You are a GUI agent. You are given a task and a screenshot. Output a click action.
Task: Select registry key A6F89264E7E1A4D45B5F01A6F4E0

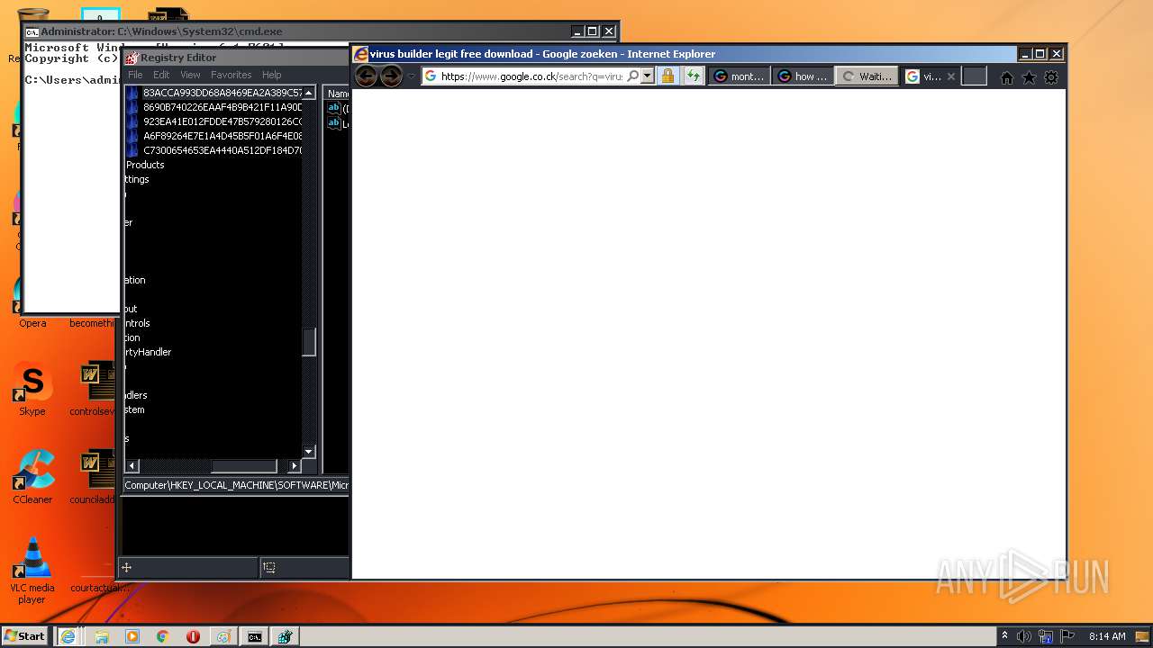point(222,136)
